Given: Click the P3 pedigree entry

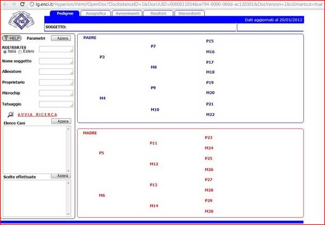Looking at the screenshot, I should click(x=102, y=57).
